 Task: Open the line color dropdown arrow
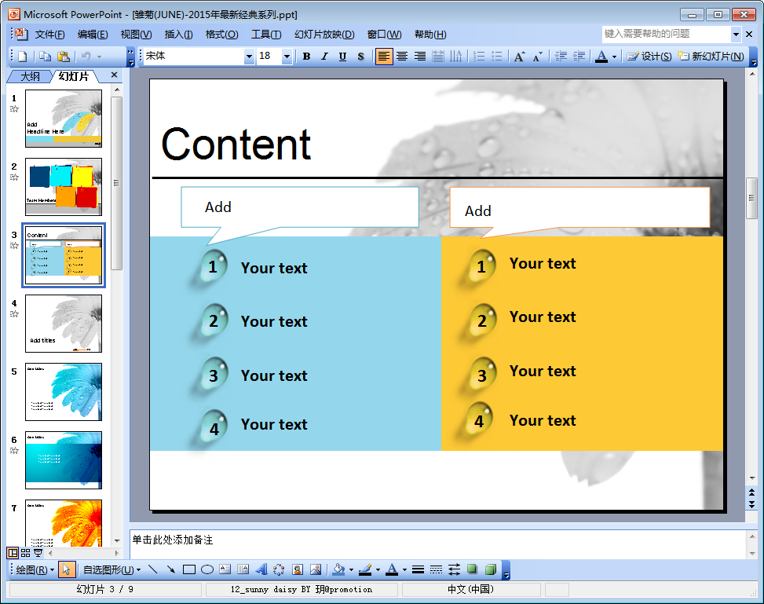pyautogui.click(x=378, y=569)
